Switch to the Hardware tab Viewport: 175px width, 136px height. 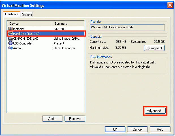(12, 14)
